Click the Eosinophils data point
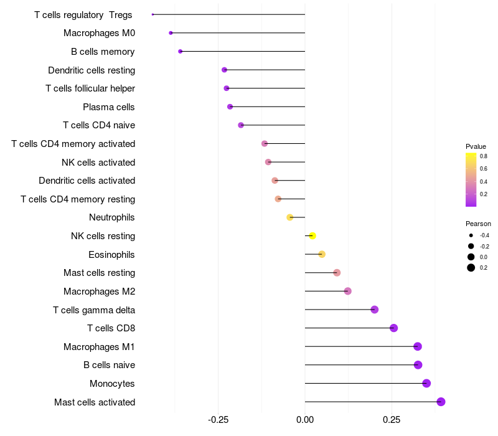498x436 pixels. tap(322, 254)
